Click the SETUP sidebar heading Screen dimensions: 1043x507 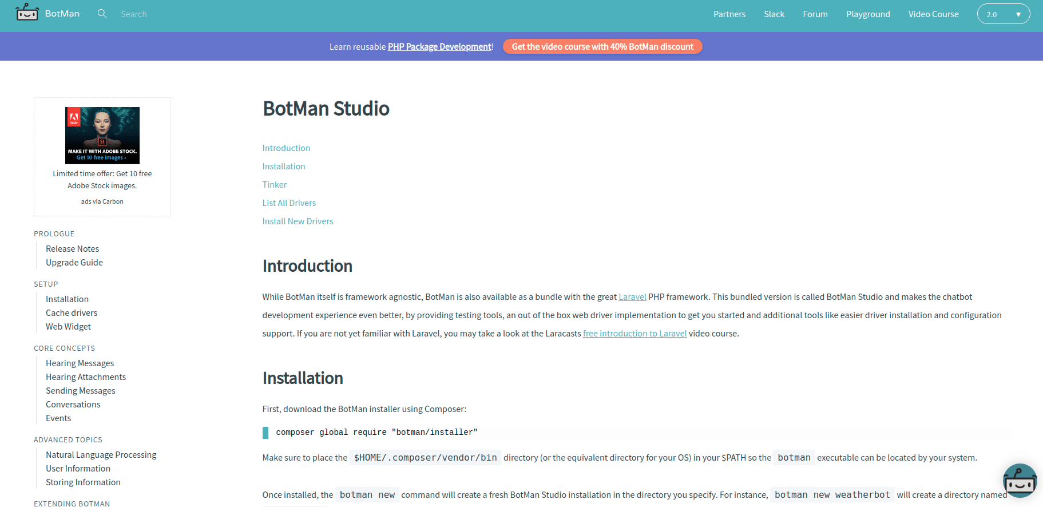point(46,284)
